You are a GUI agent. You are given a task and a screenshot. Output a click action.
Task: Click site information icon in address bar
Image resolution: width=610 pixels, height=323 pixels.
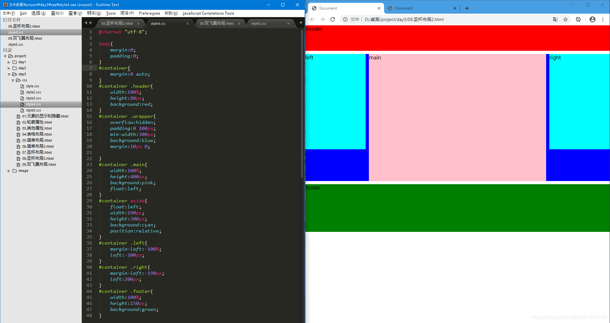[x=345, y=19]
